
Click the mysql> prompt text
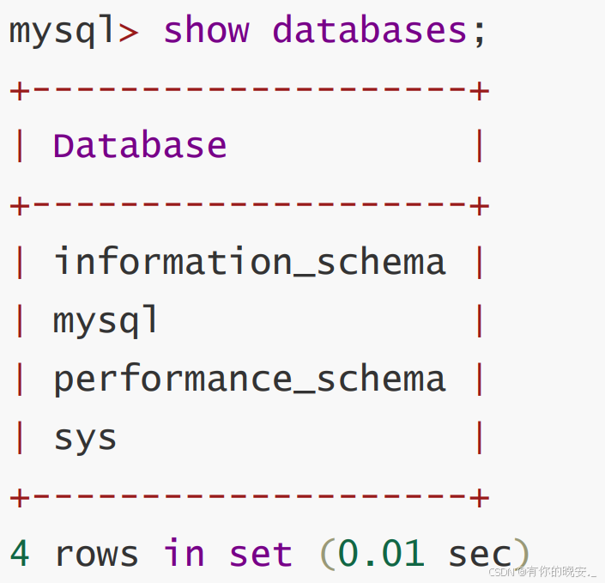coord(73,31)
